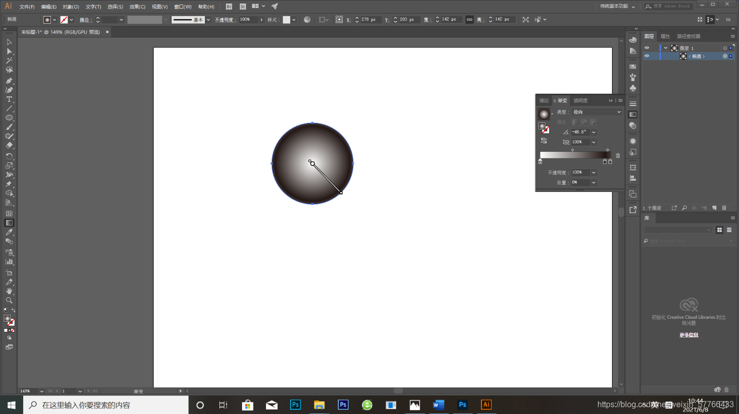Click 更多信息 link in library panel
The width and height of the screenshot is (739, 414).
[689, 335]
